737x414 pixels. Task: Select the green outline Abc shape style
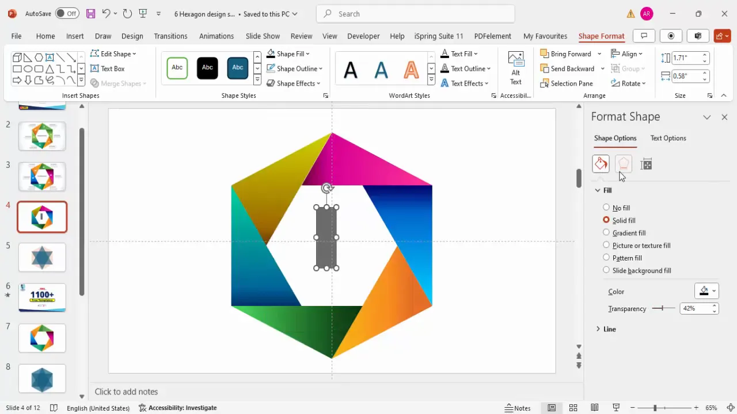177,68
